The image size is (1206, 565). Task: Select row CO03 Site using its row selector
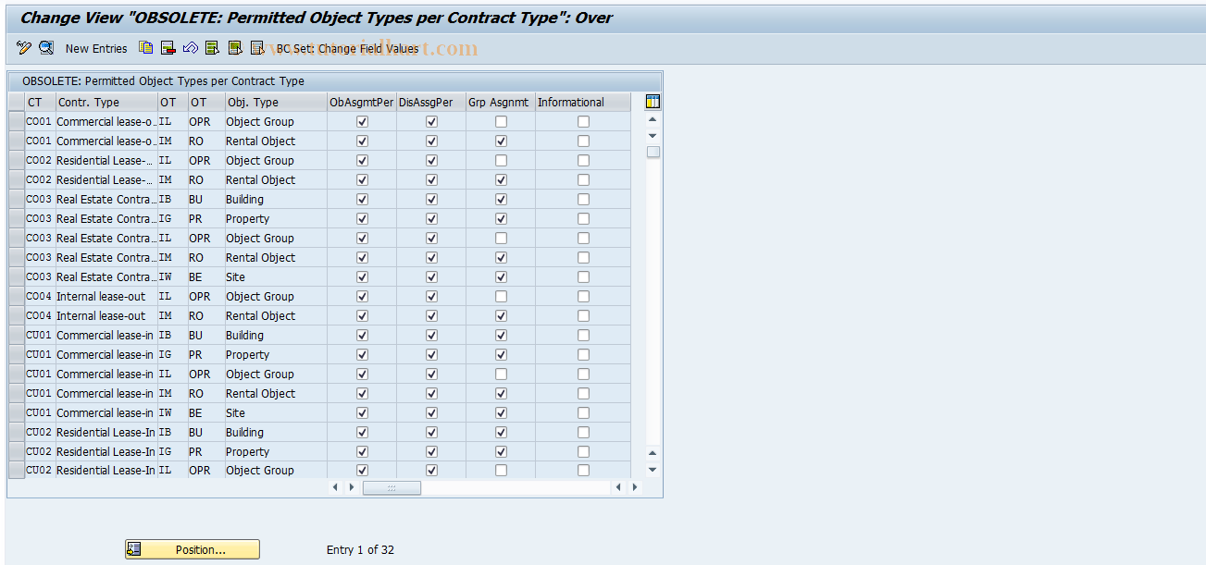[x=16, y=277]
